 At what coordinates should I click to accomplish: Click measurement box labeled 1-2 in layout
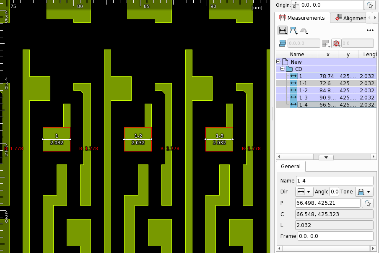[x=138, y=139]
